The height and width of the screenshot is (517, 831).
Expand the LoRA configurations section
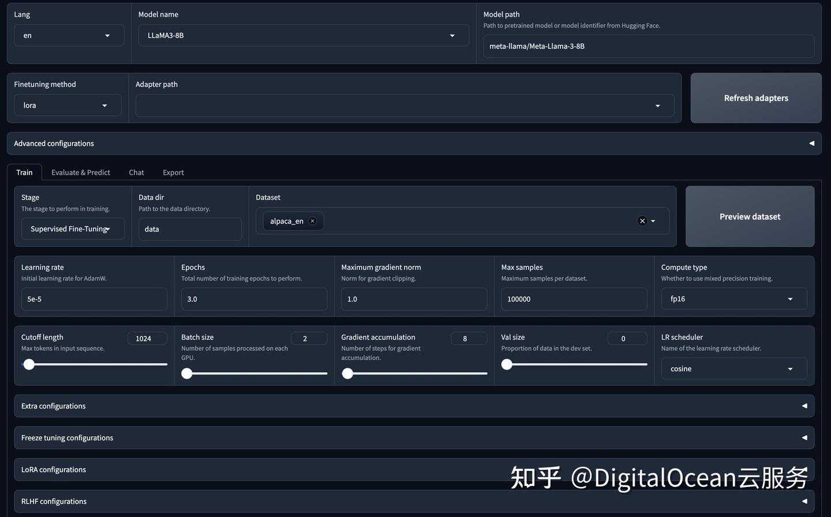pos(805,469)
